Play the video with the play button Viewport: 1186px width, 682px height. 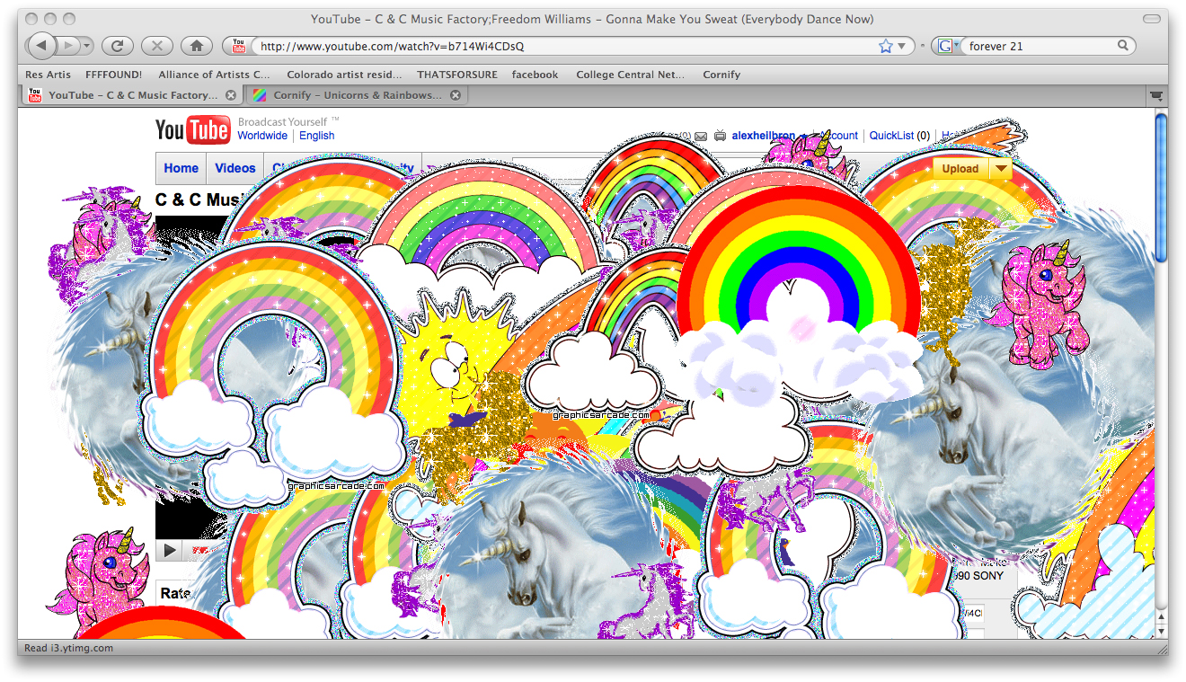[168, 549]
